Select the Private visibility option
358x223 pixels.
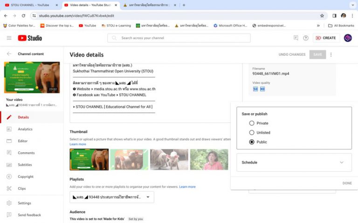(252, 123)
